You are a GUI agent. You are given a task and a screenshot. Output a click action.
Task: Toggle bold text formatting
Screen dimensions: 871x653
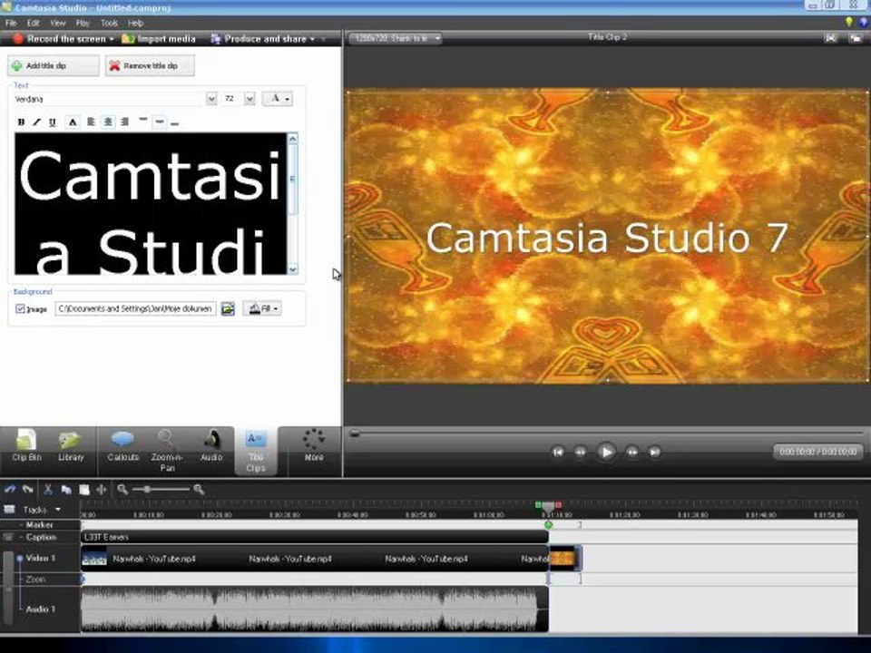[21, 122]
